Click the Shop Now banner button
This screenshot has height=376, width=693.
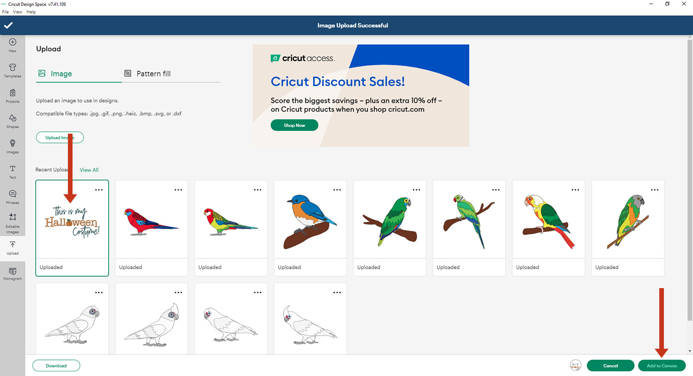[x=294, y=125]
